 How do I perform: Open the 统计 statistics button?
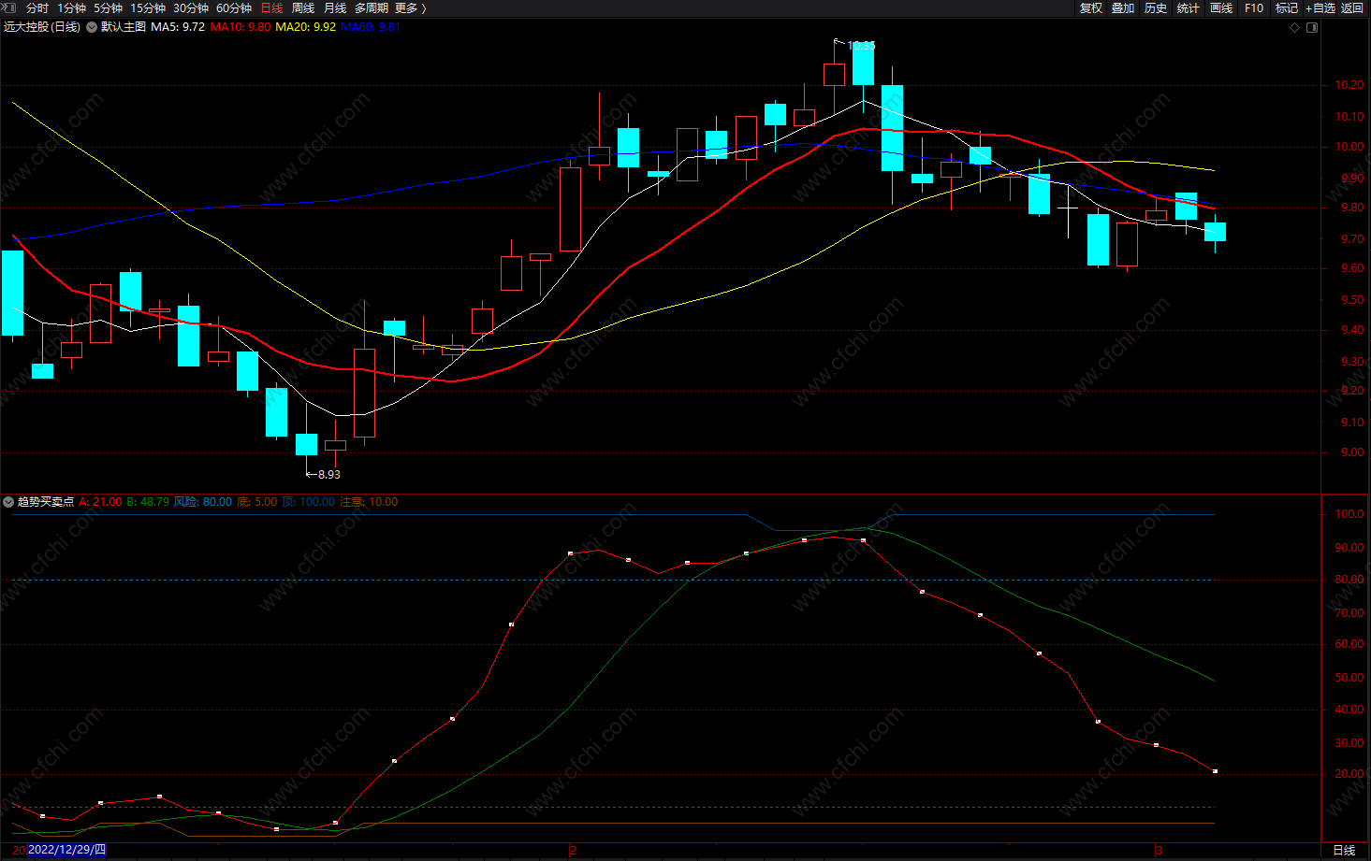tap(1189, 7)
